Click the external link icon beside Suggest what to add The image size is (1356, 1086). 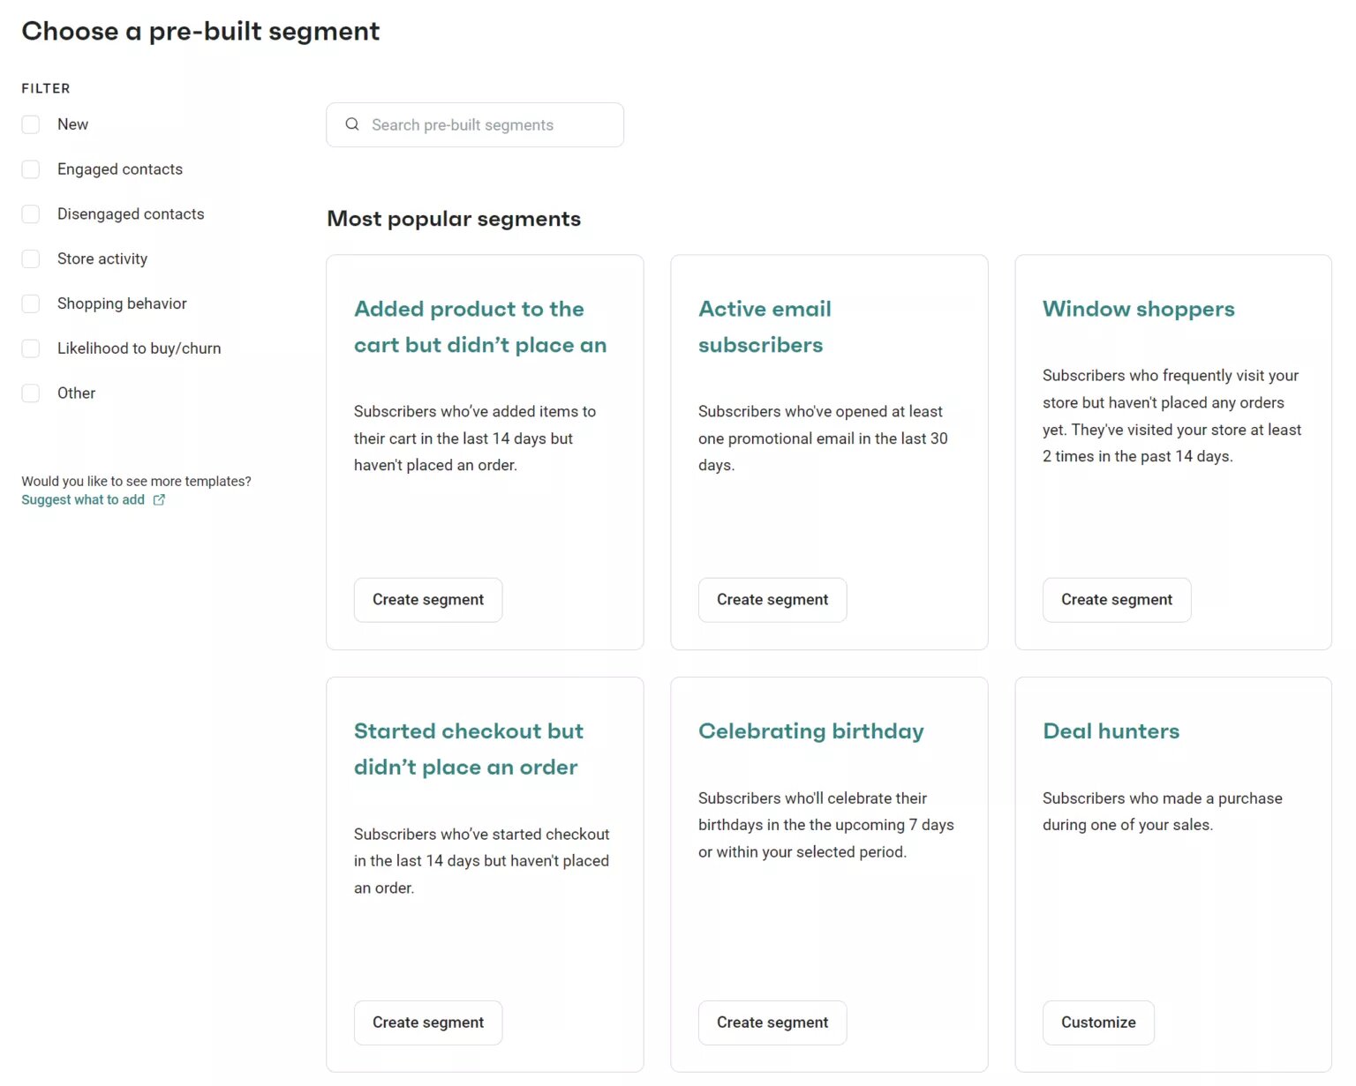coord(159,499)
